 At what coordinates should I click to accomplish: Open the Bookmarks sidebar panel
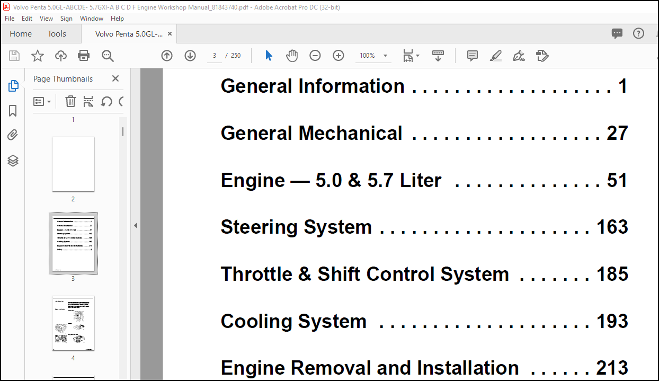pos(13,111)
